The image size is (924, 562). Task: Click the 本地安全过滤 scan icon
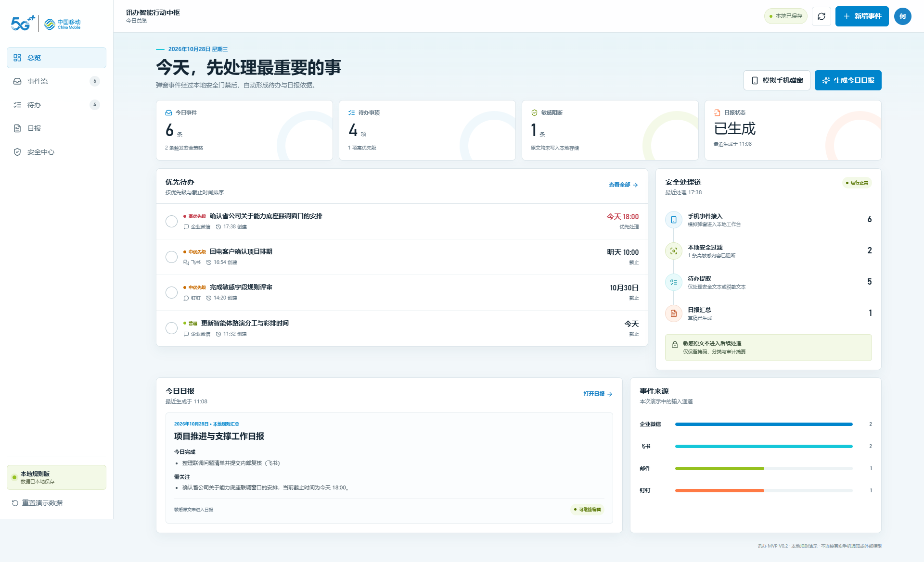674,251
